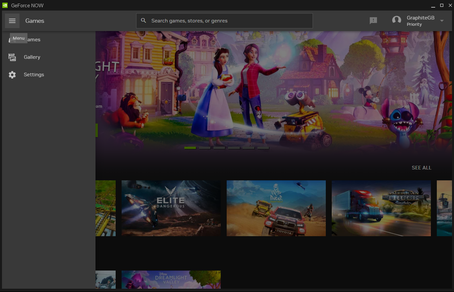Click the Games title in header
The width and height of the screenshot is (454, 292).
pos(35,21)
